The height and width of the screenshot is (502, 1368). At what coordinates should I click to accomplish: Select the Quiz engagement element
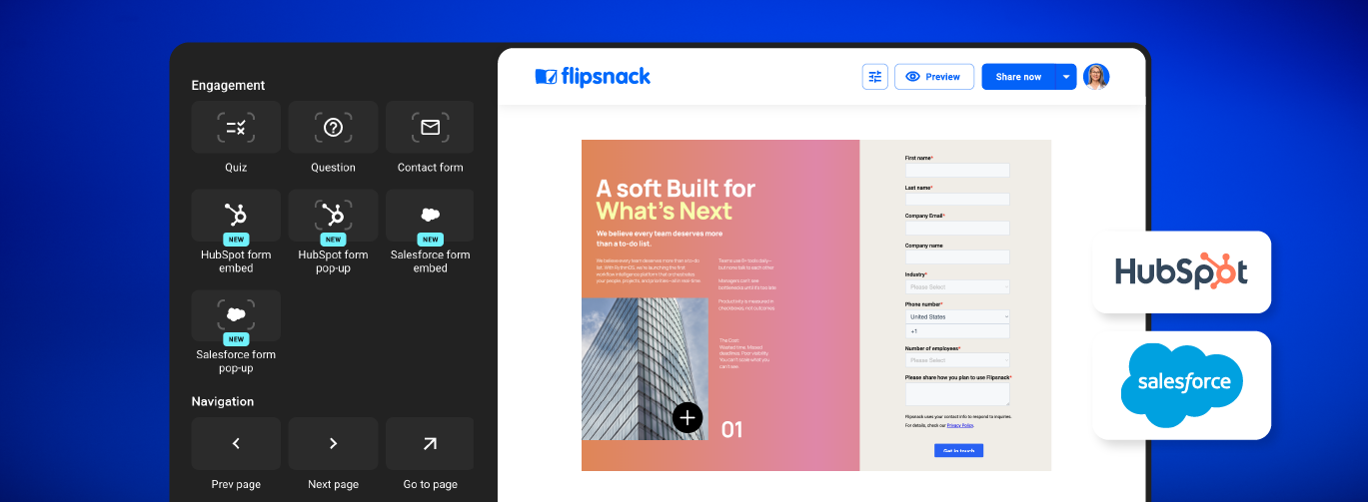(236, 128)
